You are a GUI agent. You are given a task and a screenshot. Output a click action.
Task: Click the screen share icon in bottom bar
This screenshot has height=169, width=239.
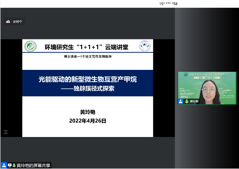(x=9, y=165)
